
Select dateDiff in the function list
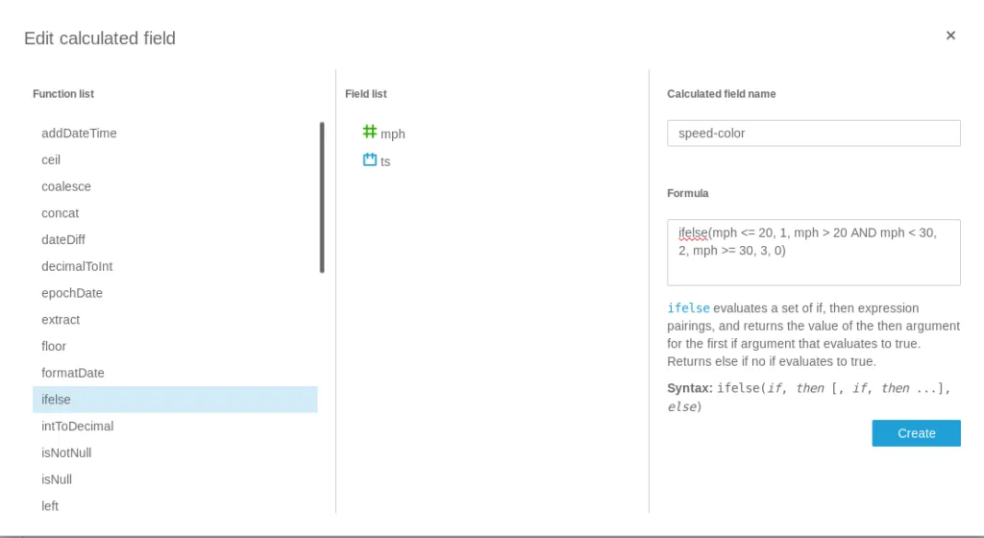(x=63, y=240)
